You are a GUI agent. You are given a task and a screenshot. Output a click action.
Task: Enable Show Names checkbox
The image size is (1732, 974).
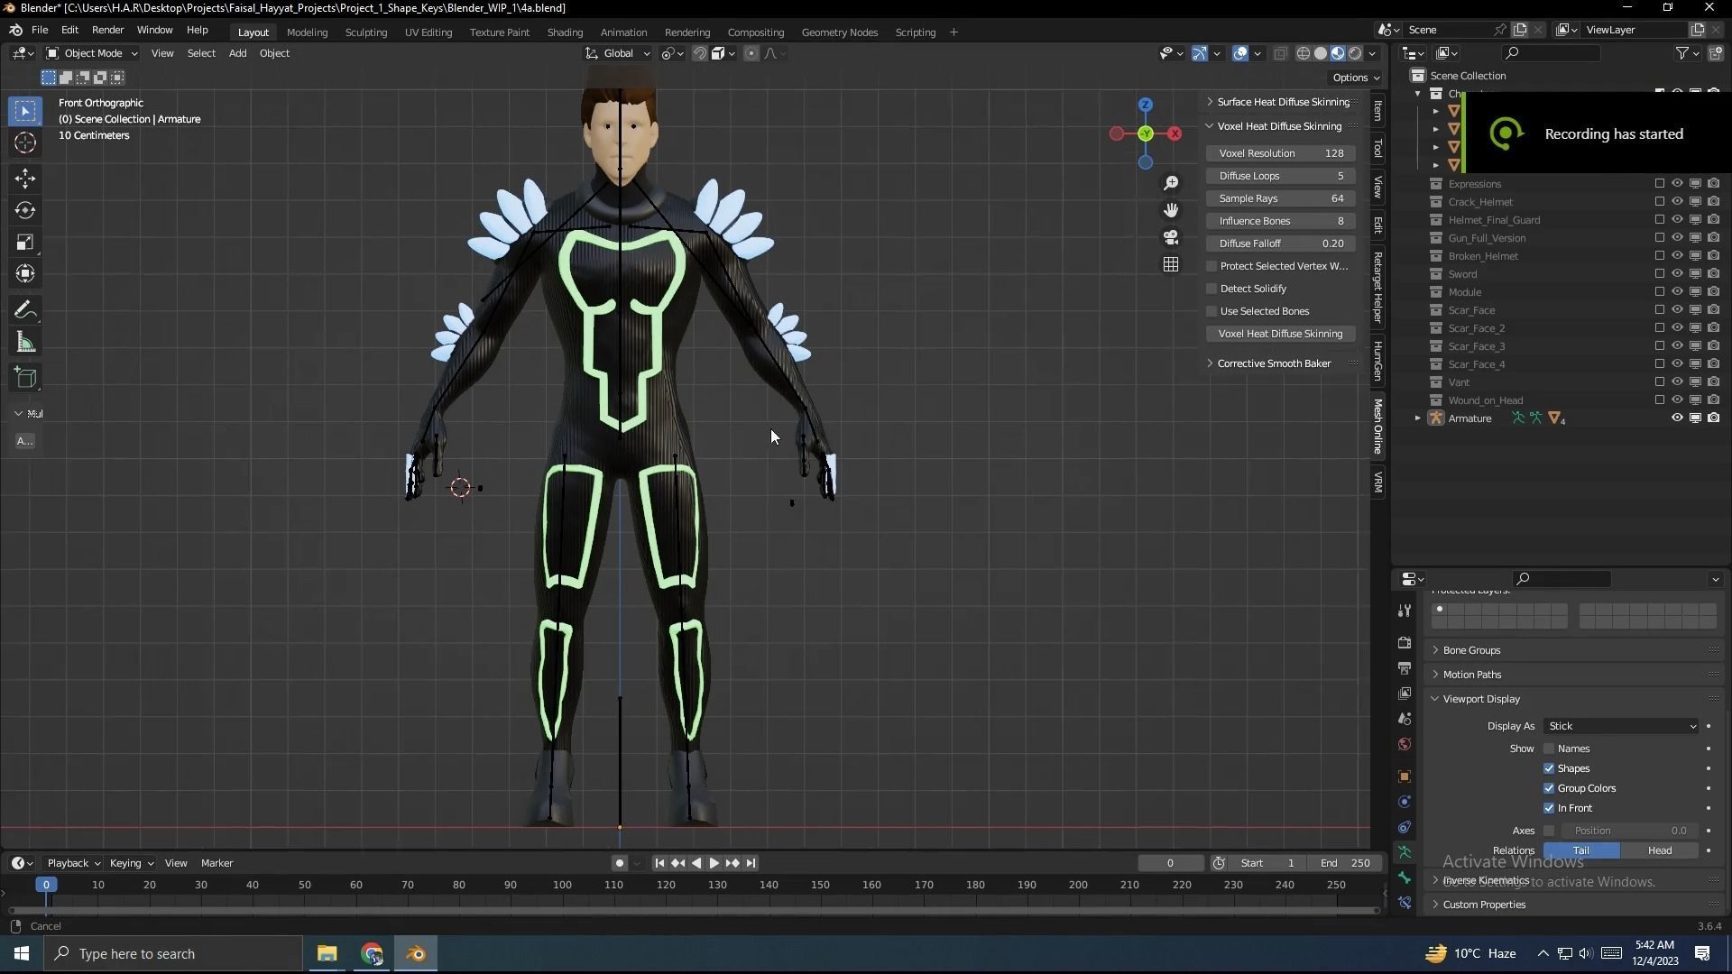(1549, 749)
